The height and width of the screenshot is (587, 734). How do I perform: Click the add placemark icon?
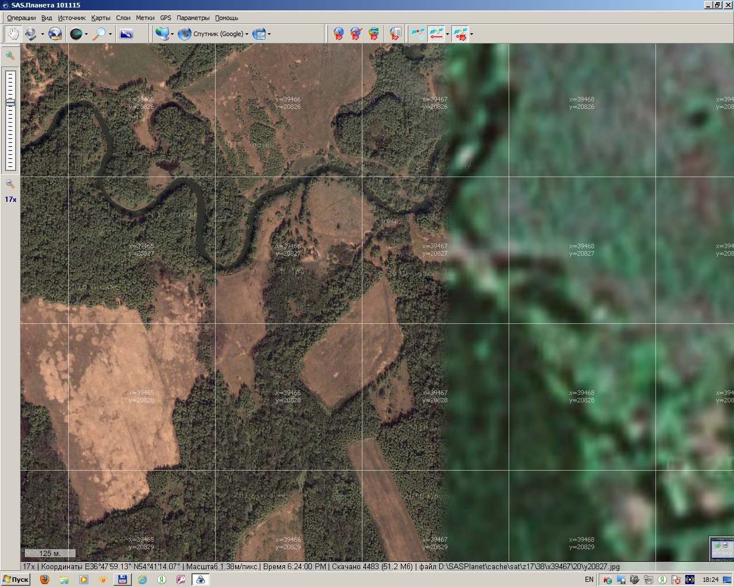click(x=339, y=34)
